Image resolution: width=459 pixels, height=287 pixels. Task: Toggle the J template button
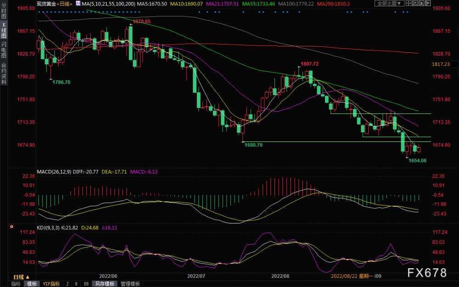coord(67,284)
